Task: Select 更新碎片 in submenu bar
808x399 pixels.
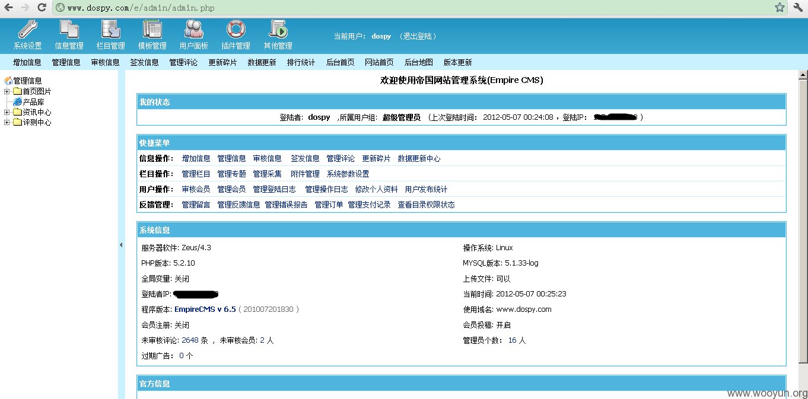Action: click(223, 62)
